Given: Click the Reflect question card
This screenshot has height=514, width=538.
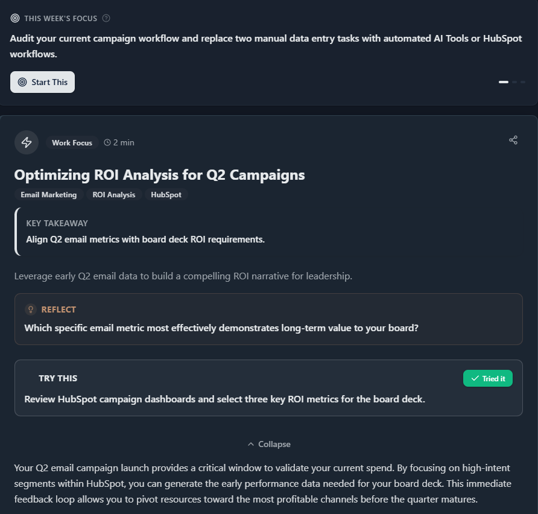Looking at the screenshot, I should coord(268,319).
